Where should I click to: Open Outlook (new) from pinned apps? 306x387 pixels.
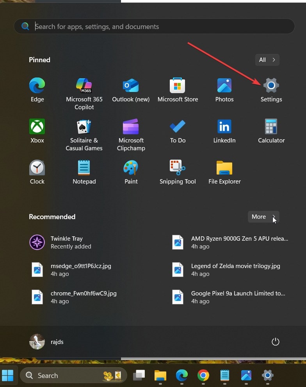pyautogui.click(x=131, y=90)
